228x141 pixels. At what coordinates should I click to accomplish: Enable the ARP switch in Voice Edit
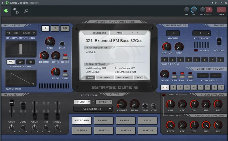coord(174,76)
